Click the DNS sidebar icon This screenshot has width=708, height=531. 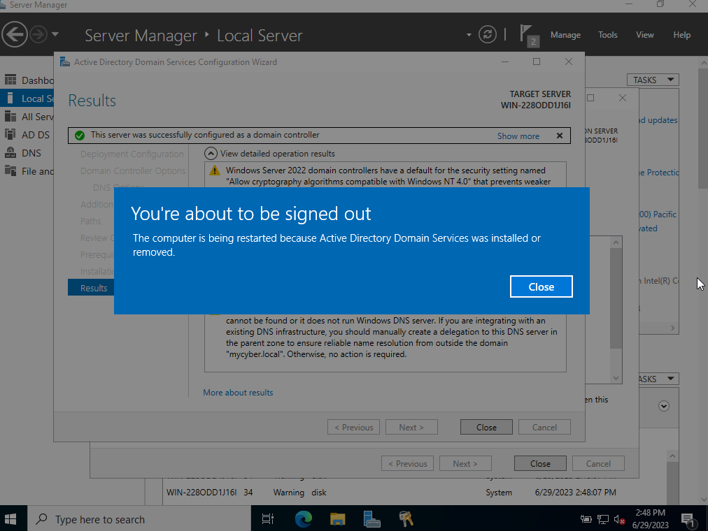10,152
